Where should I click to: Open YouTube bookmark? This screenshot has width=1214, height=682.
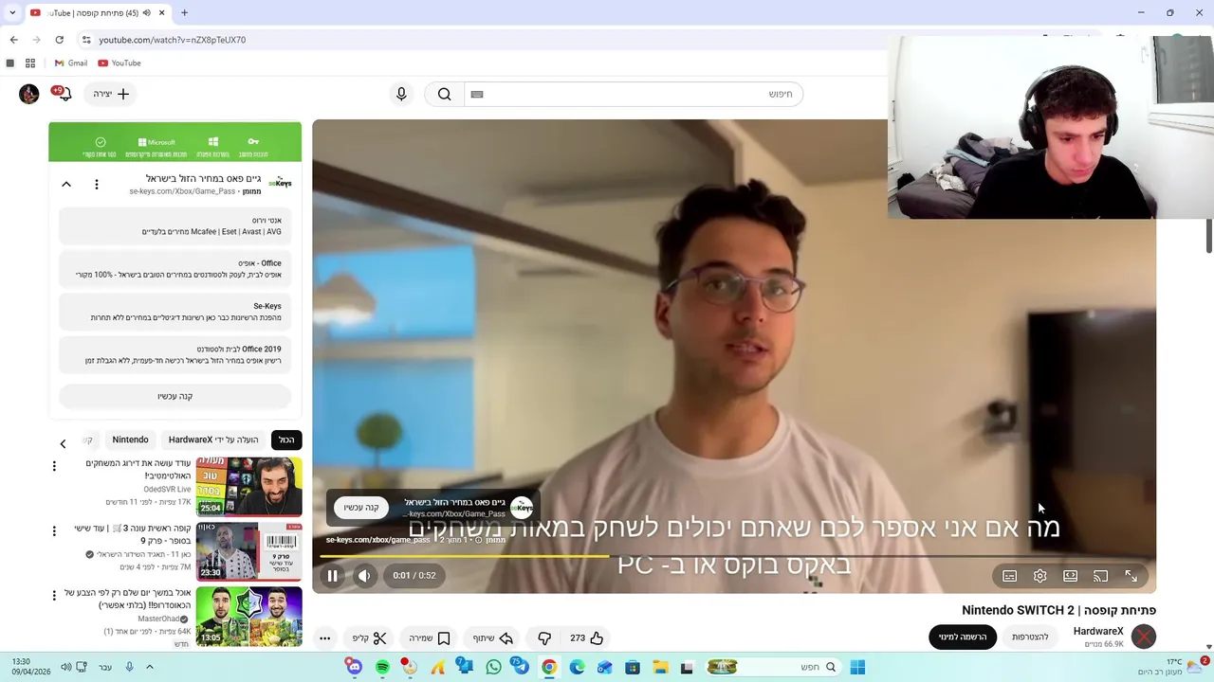click(120, 63)
